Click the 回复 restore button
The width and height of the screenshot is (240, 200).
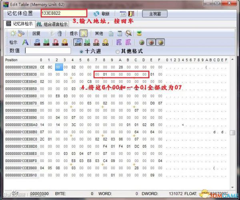(36, 34)
